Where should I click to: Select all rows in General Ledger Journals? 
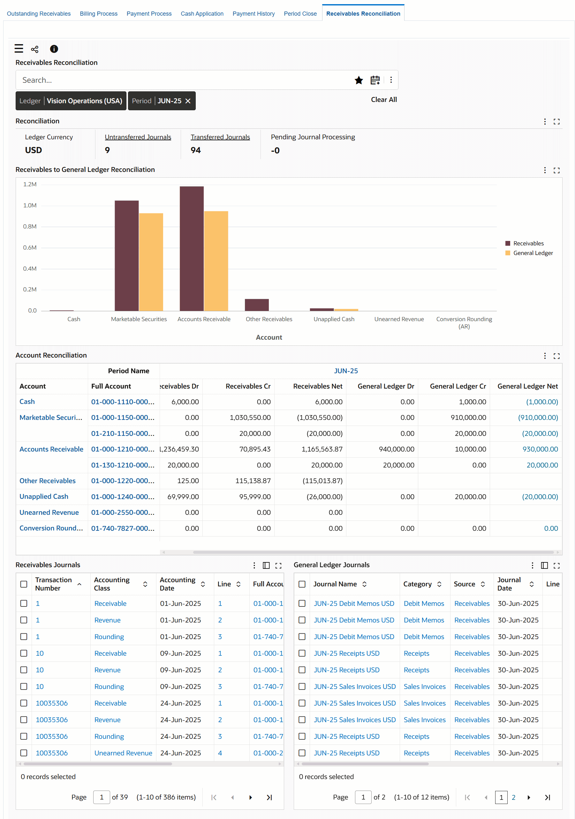[x=302, y=584]
